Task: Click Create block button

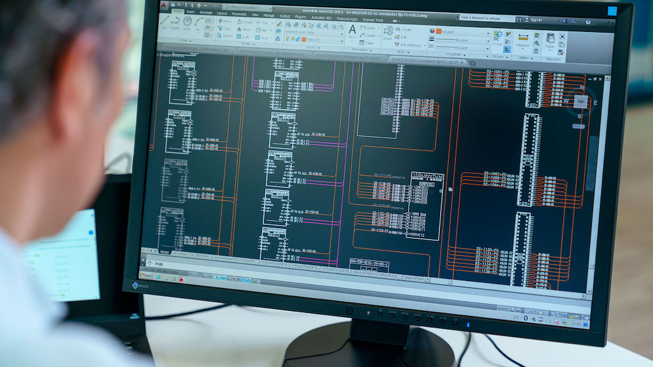Action: 403,29
